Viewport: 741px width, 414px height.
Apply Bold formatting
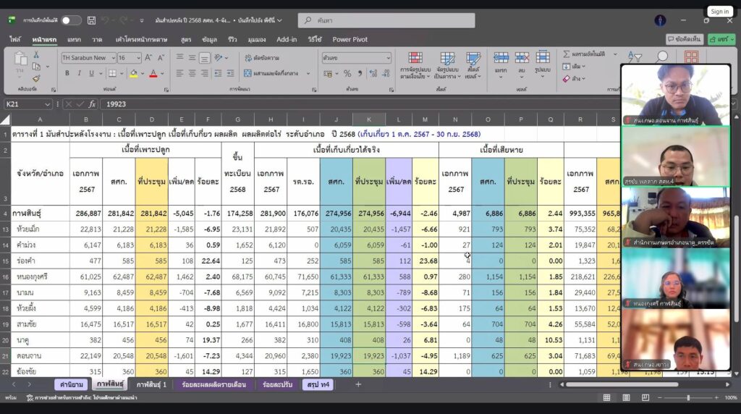click(x=67, y=73)
